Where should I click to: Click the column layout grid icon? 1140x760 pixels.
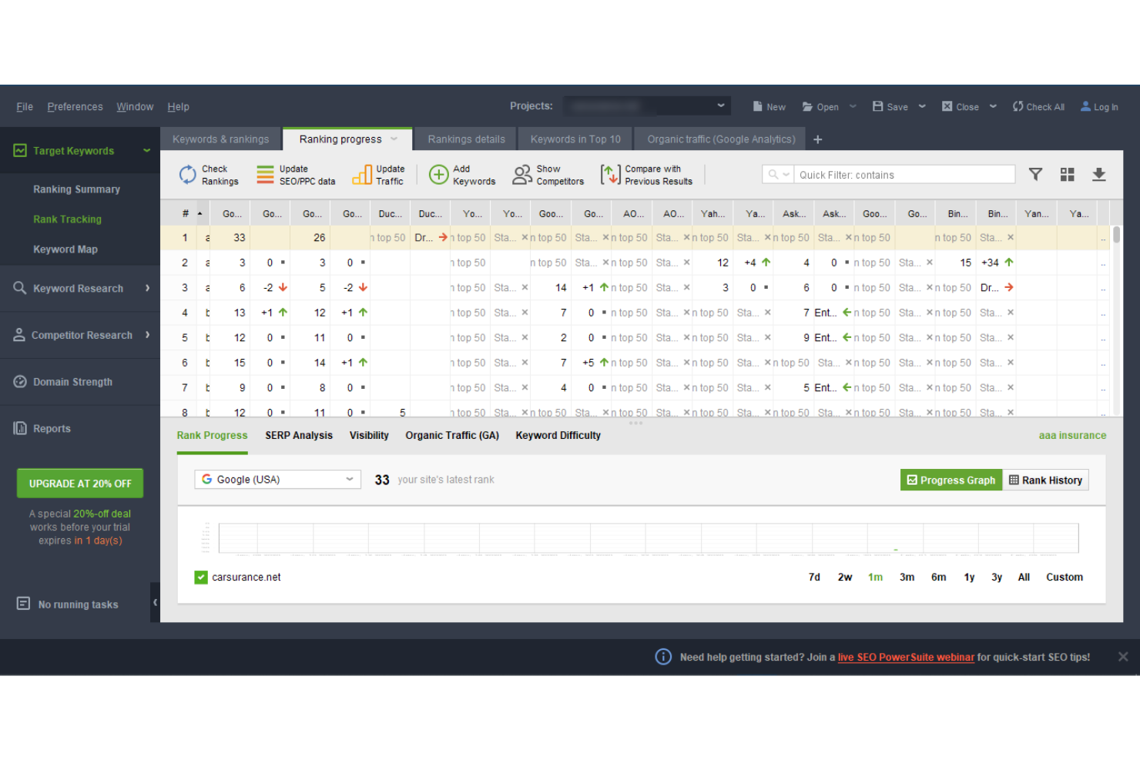pyautogui.click(x=1067, y=174)
